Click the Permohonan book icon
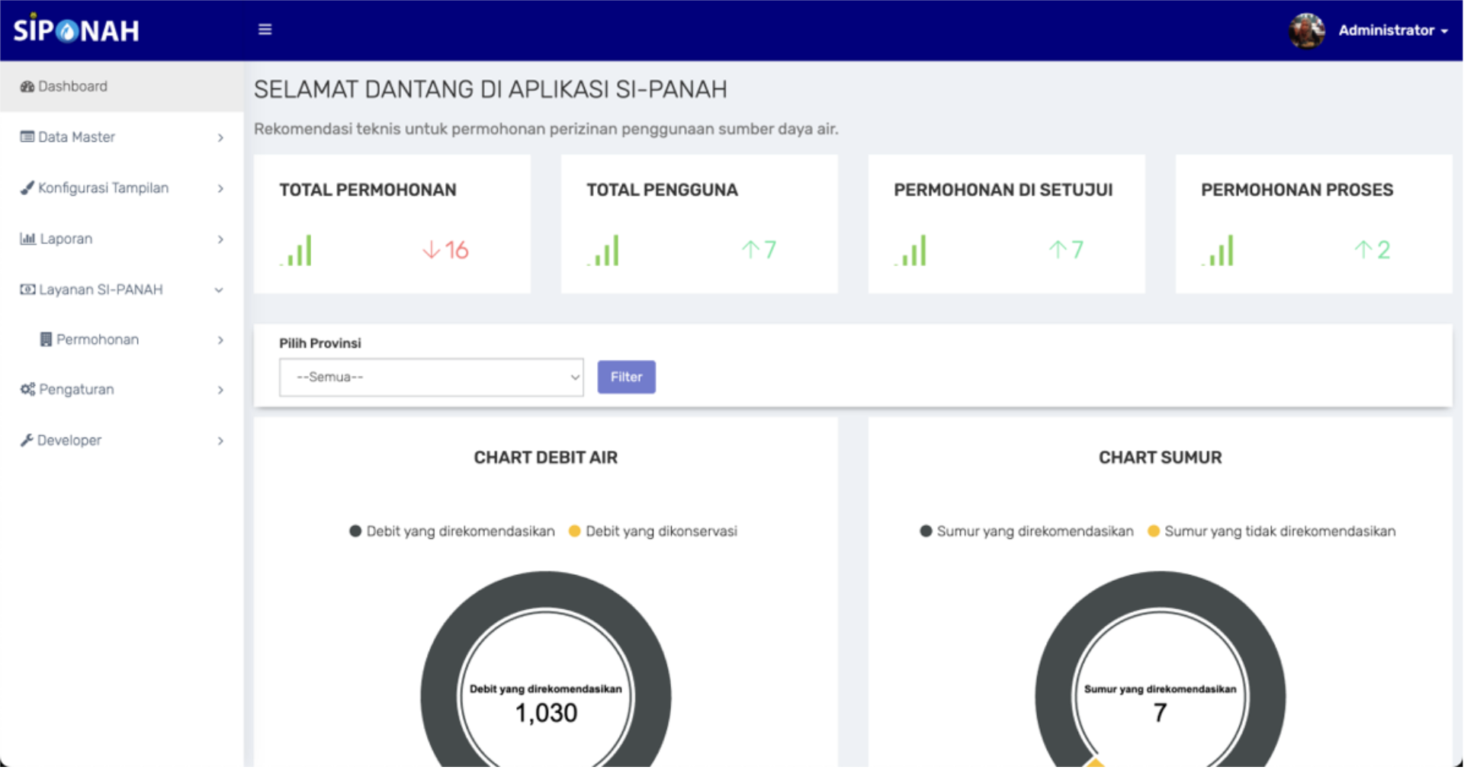The width and height of the screenshot is (1464, 770). click(47, 339)
